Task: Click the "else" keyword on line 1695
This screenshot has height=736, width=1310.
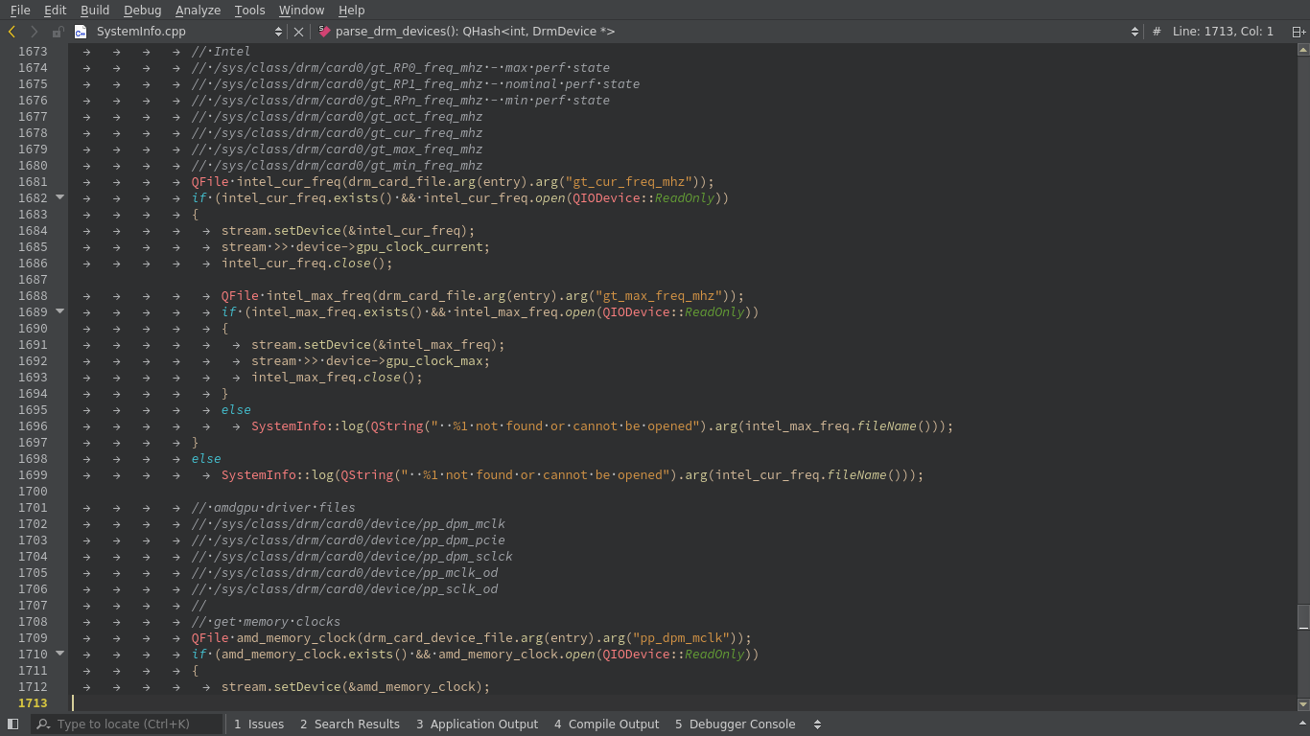Action: [236, 410]
